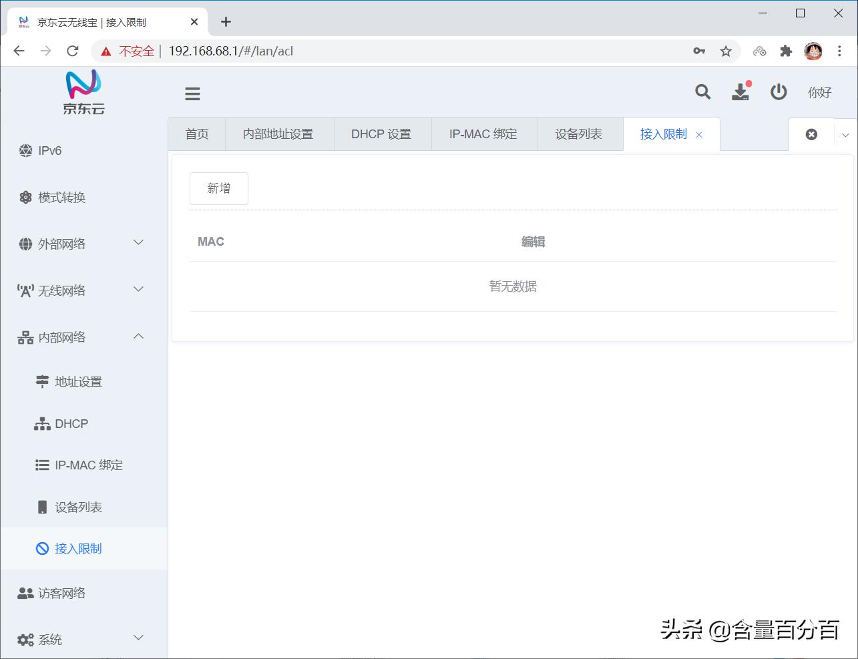Viewport: 858px width, 659px height.
Task: Click the search icon in top bar
Action: pyautogui.click(x=702, y=92)
